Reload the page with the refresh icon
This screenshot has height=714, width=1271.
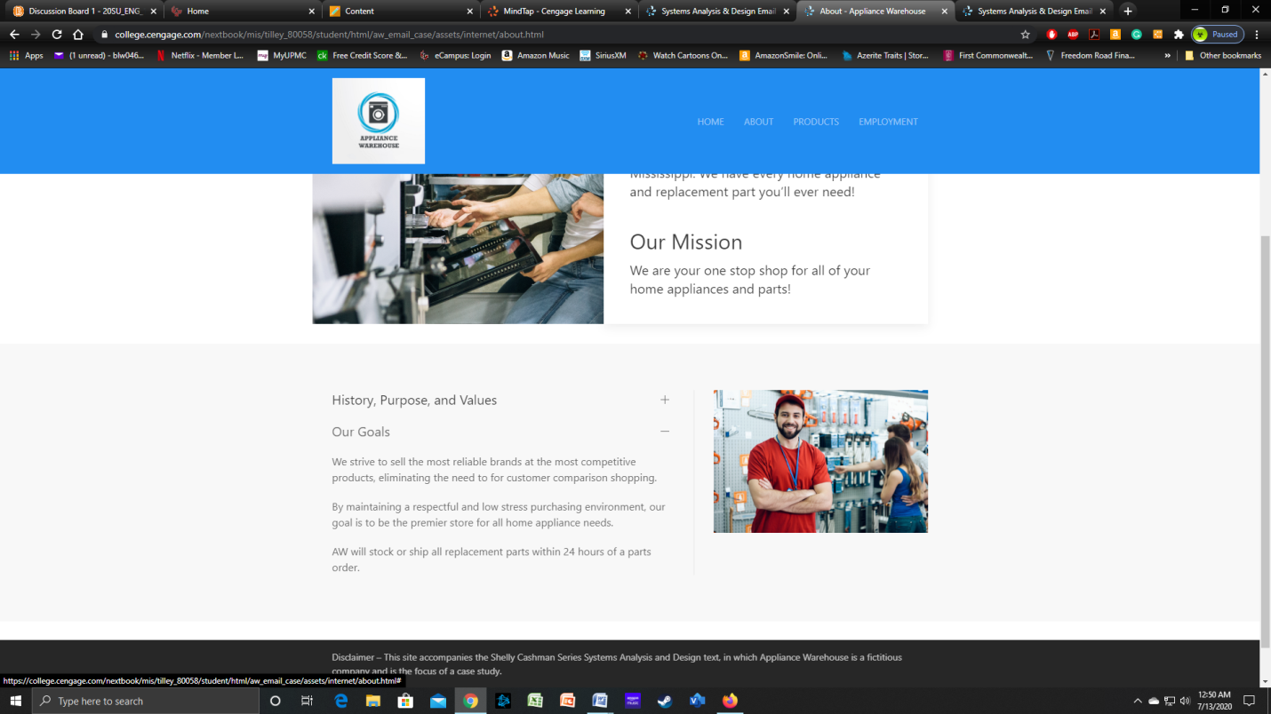click(57, 35)
